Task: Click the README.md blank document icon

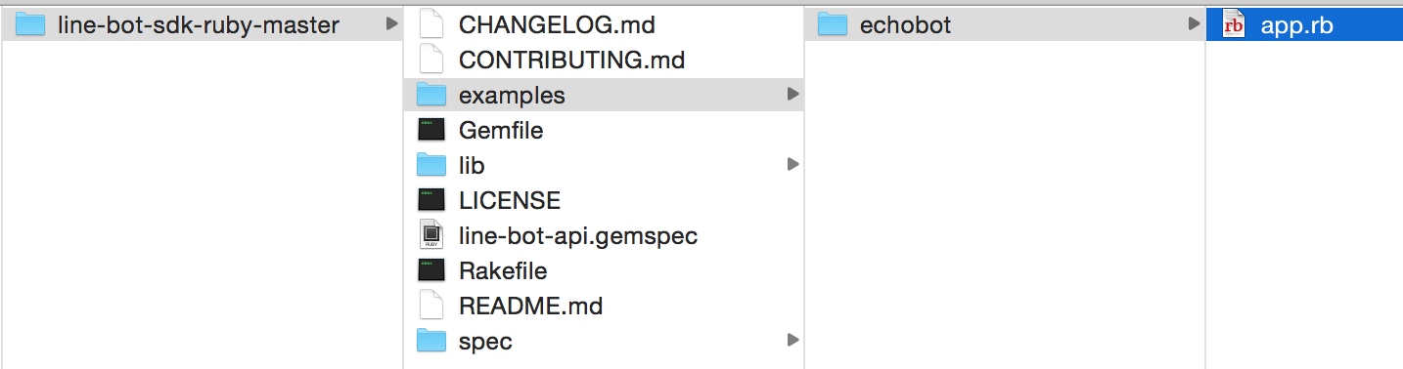Action: [431, 306]
